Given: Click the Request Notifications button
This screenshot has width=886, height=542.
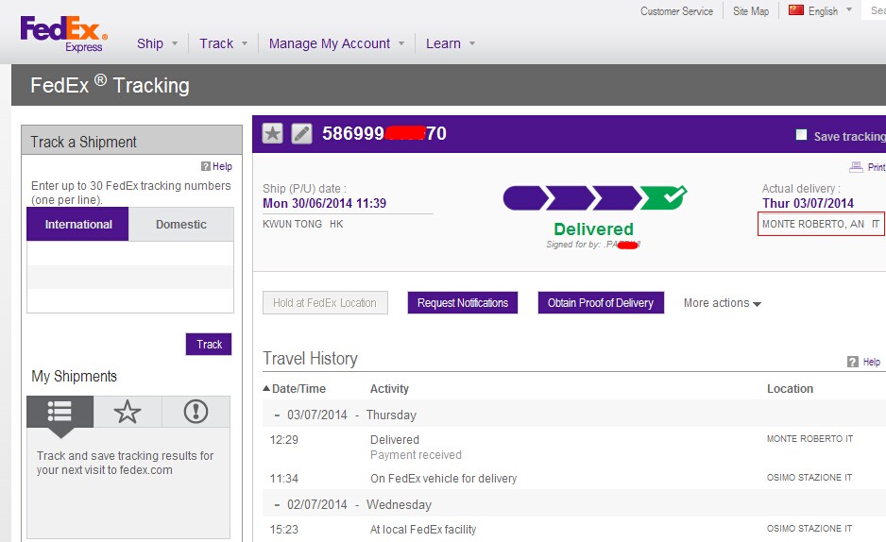Looking at the screenshot, I should point(463,302).
